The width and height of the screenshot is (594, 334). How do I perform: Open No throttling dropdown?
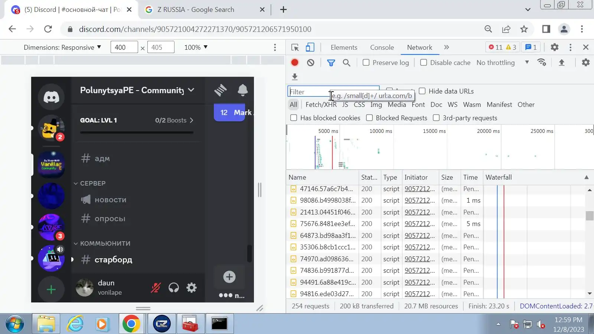tap(503, 63)
